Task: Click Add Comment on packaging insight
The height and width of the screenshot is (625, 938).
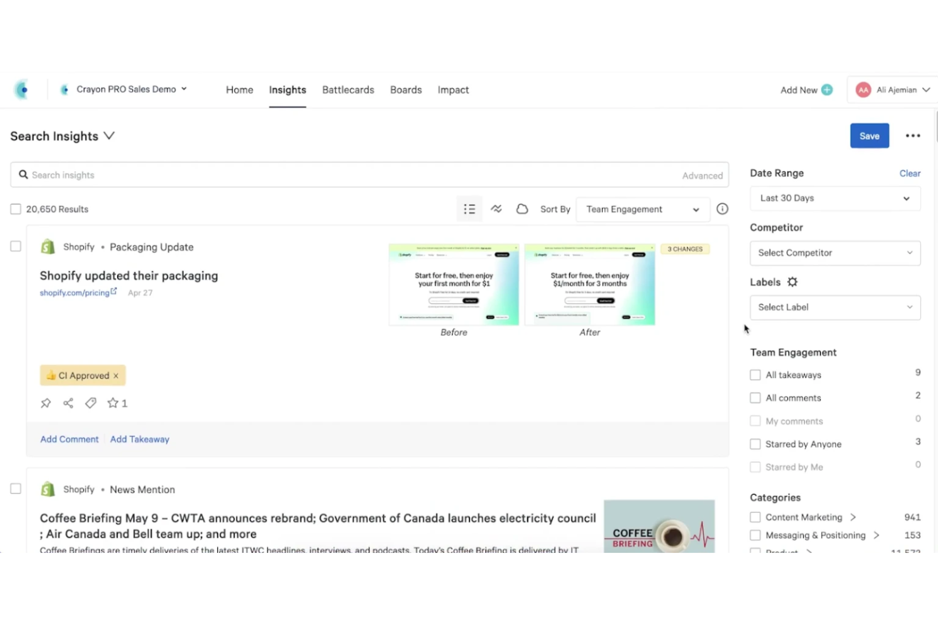Action: click(70, 439)
